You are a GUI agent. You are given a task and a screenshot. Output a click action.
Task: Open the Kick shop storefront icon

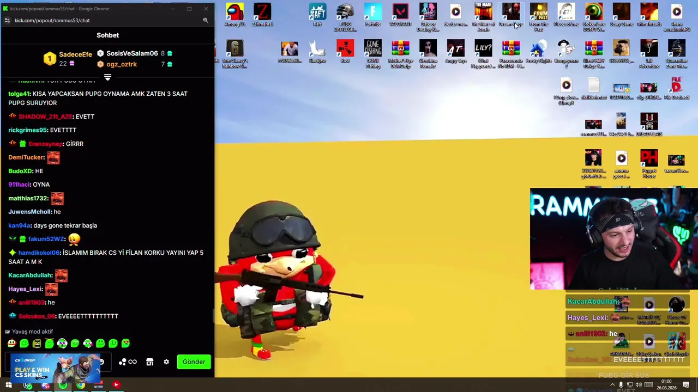(x=149, y=362)
